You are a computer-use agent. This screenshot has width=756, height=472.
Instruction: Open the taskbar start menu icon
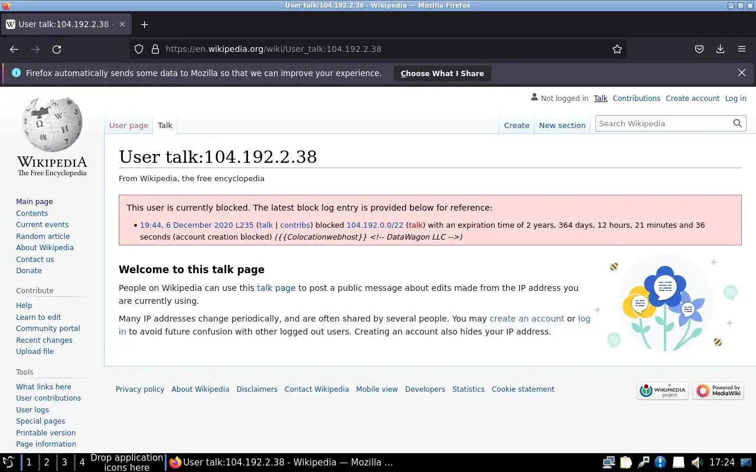[x=9, y=463]
